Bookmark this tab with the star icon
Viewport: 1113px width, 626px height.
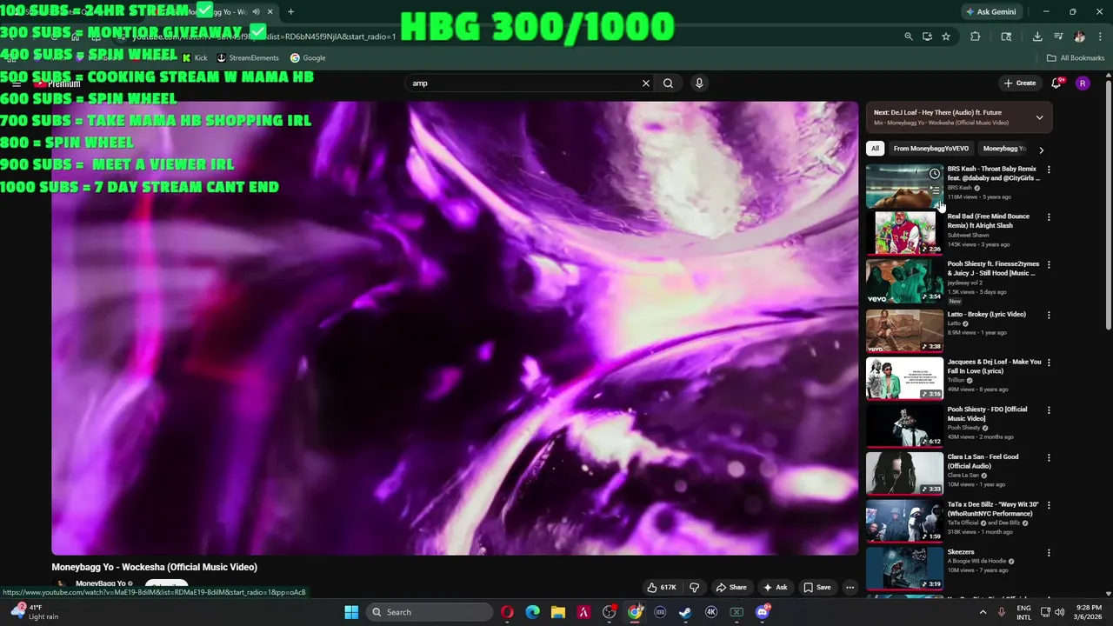(946, 37)
